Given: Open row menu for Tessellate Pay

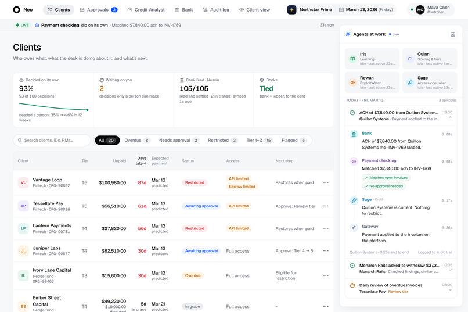Looking at the screenshot, I should (x=326, y=206).
